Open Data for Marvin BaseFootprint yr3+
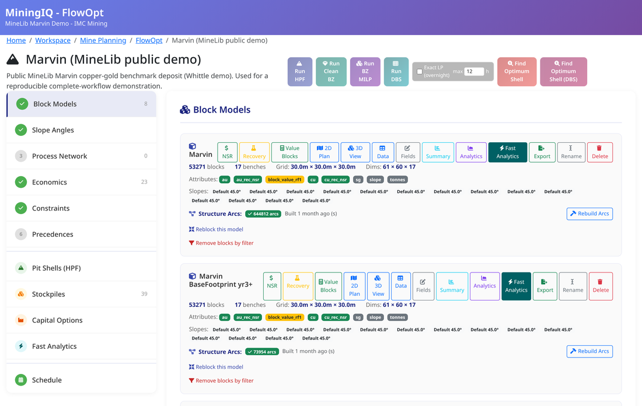 (400, 286)
